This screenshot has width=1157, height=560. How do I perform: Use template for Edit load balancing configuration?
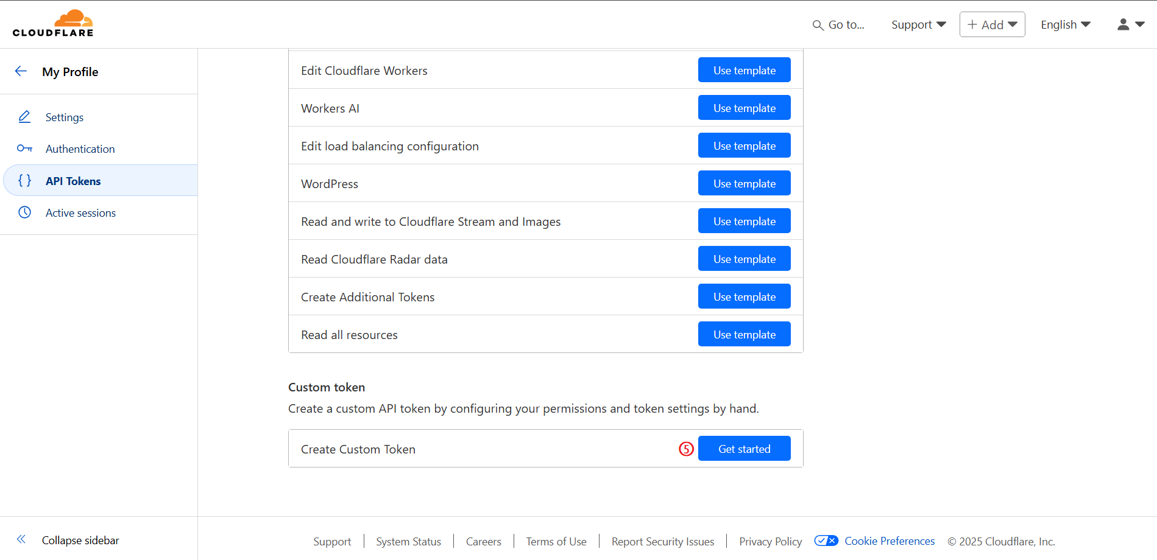pyautogui.click(x=744, y=145)
